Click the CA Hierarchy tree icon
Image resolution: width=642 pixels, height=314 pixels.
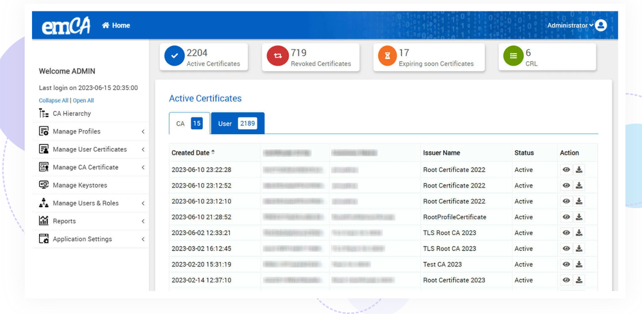click(44, 114)
